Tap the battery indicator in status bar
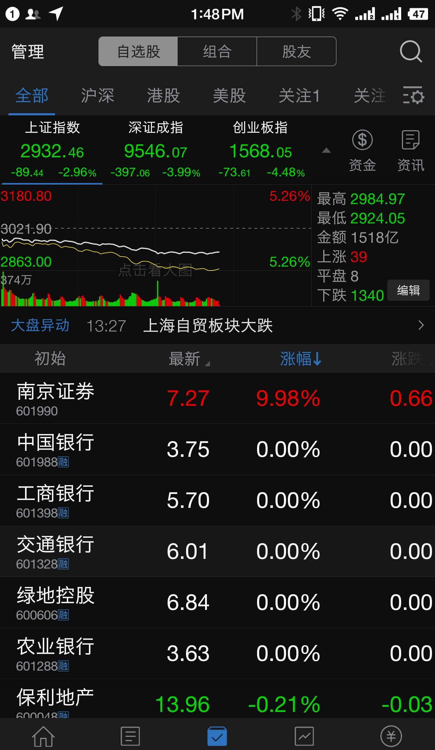 pyautogui.click(x=418, y=14)
